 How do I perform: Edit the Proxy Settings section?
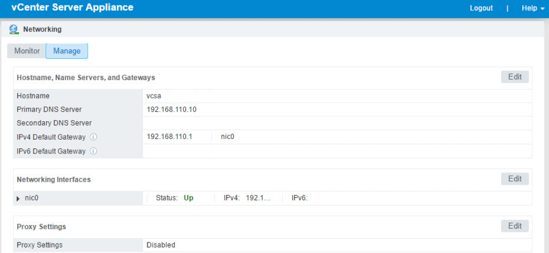click(514, 226)
